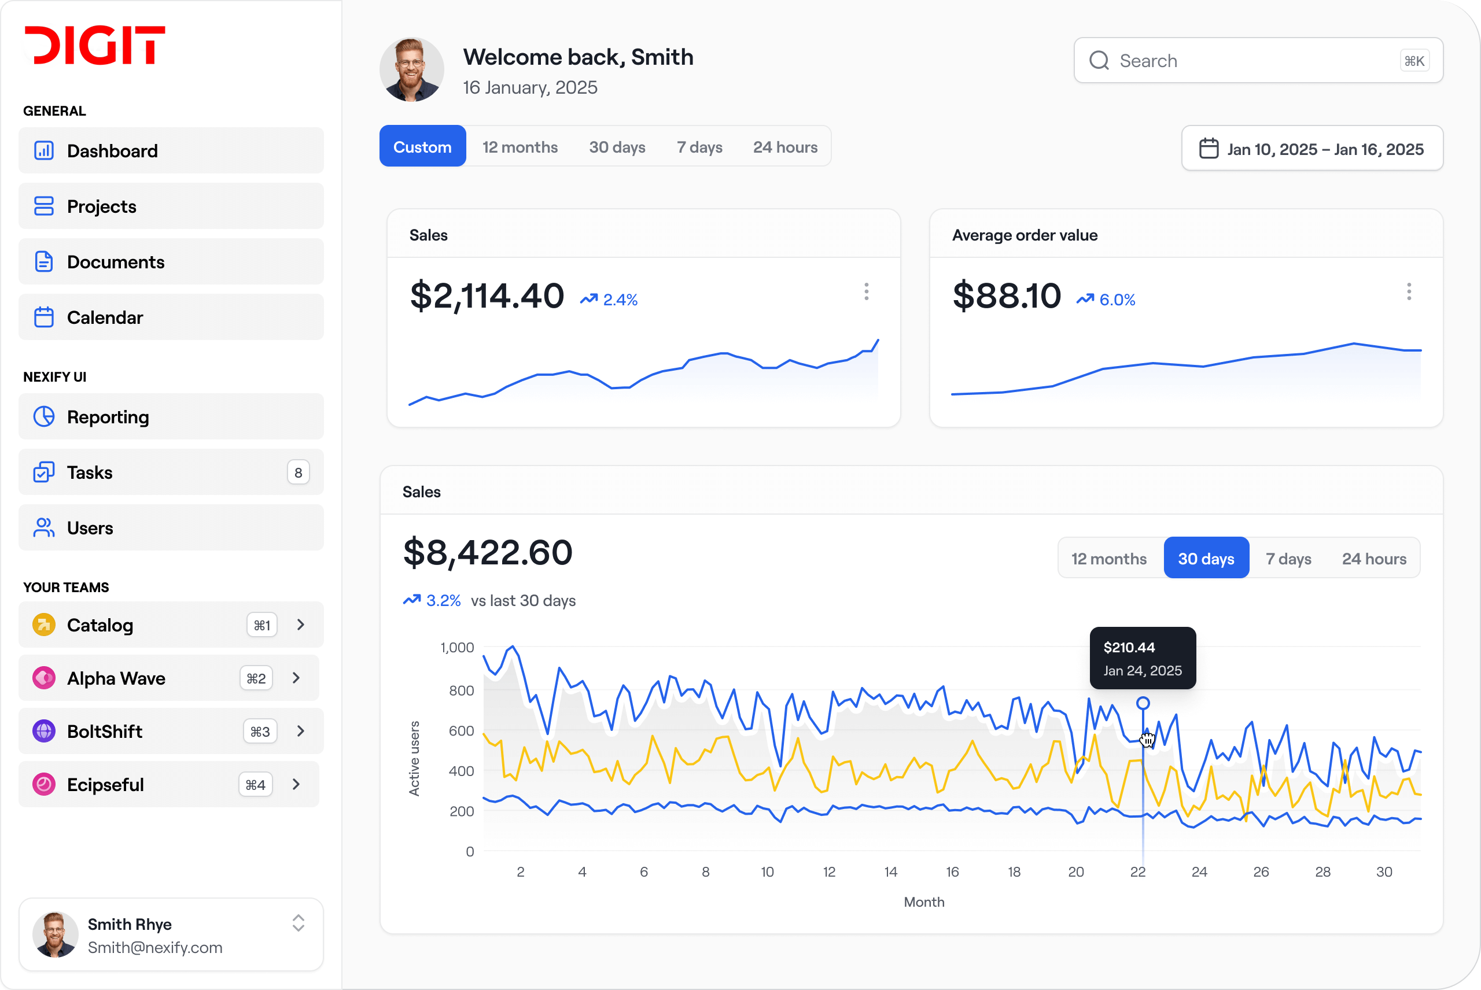Viewport: 1481px width, 990px height.
Task: Open the Sales card three-dot menu
Action: click(866, 291)
